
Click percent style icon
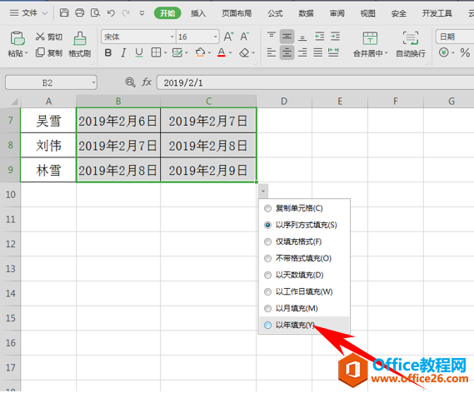coord(465,52)
